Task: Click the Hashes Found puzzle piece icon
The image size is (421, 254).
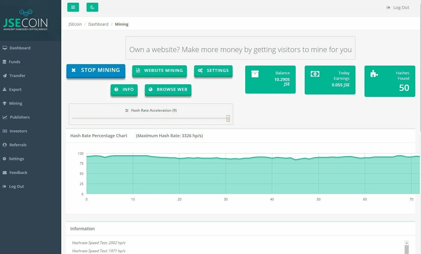Action: [374, 74]
